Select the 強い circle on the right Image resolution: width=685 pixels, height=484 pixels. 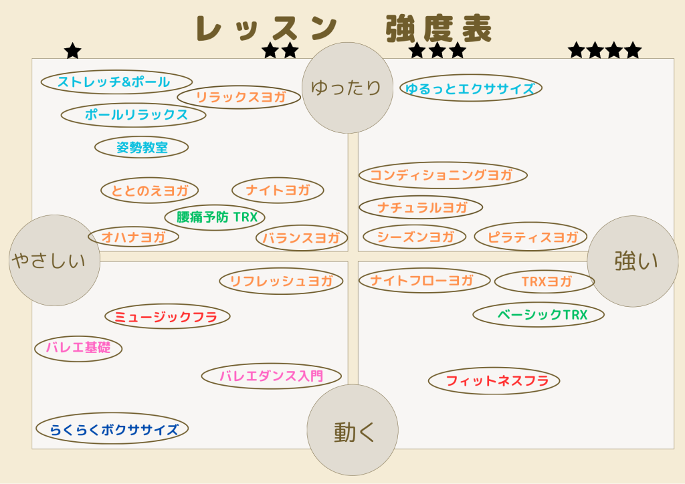[632, 261]
